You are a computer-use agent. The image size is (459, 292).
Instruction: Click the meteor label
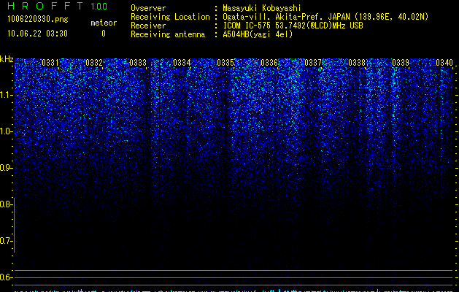coord(104,23)
